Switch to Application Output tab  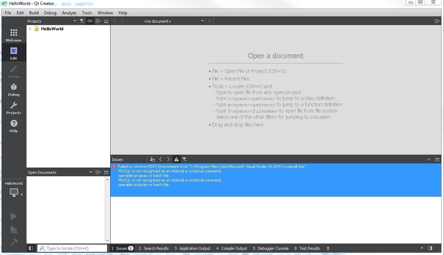click(x=193, y=248)
